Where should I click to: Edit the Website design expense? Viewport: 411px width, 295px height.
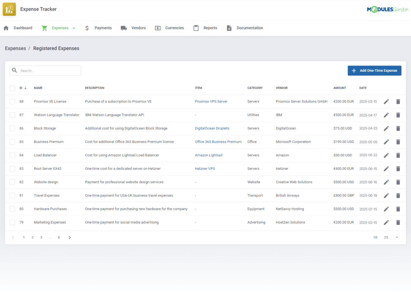(x=386, y=182)
